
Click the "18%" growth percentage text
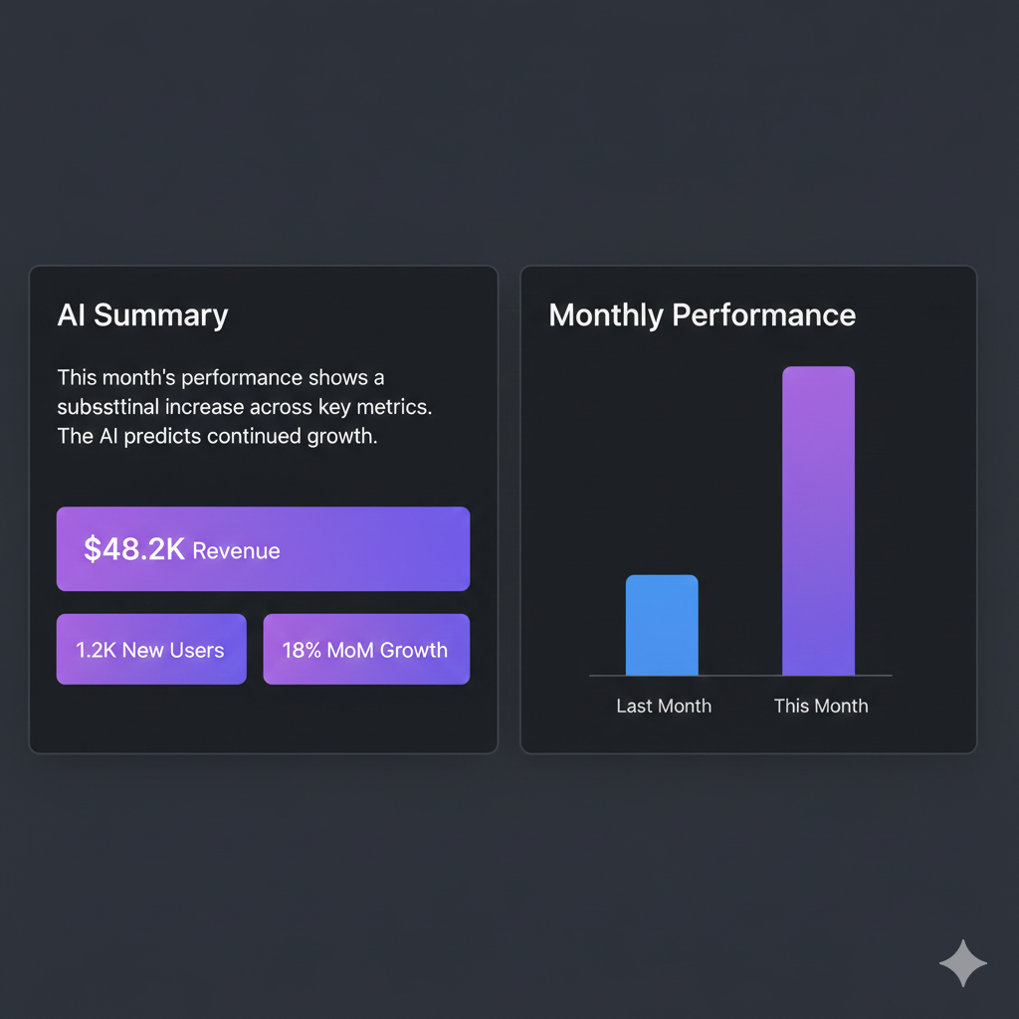coord(301,649)
